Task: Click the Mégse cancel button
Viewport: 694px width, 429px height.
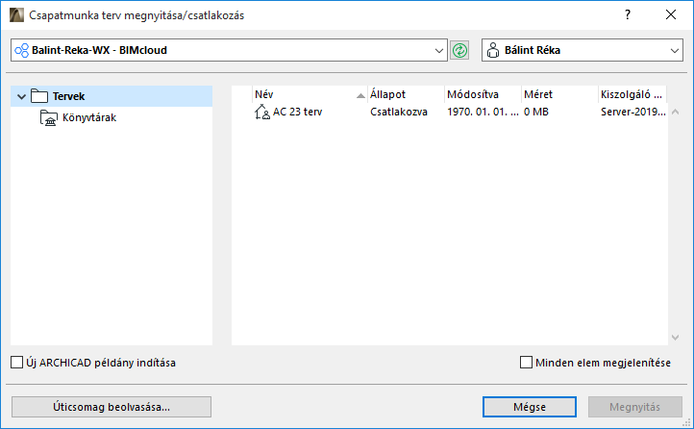Action: [x=530, y=407]
